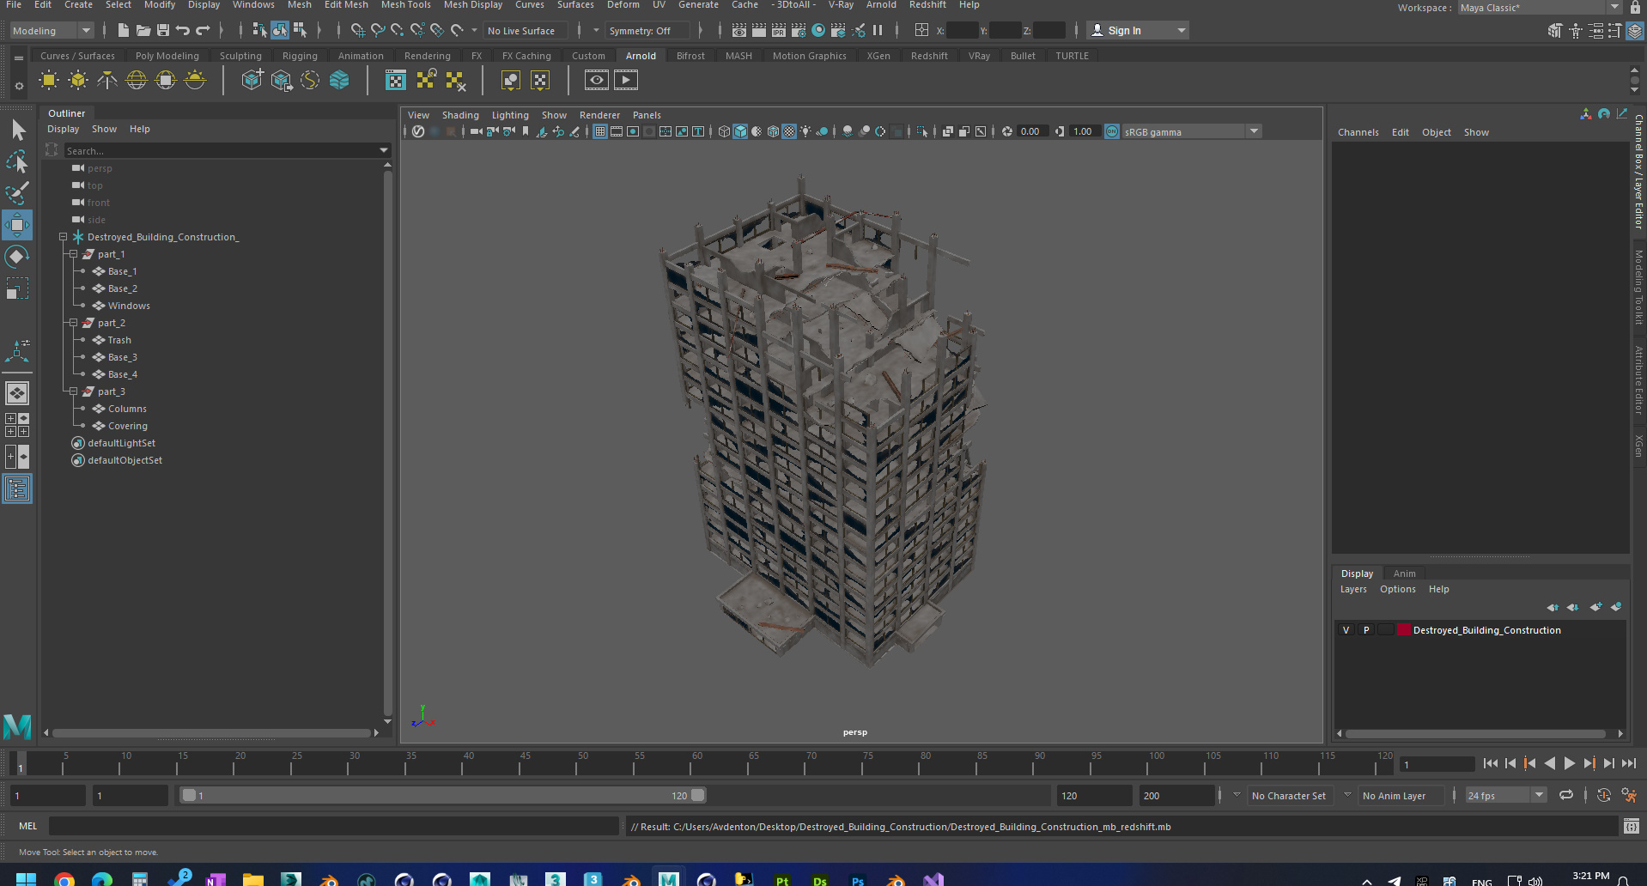Click the Open Scene icon
1647x886 pixels.
coord(143,31)
